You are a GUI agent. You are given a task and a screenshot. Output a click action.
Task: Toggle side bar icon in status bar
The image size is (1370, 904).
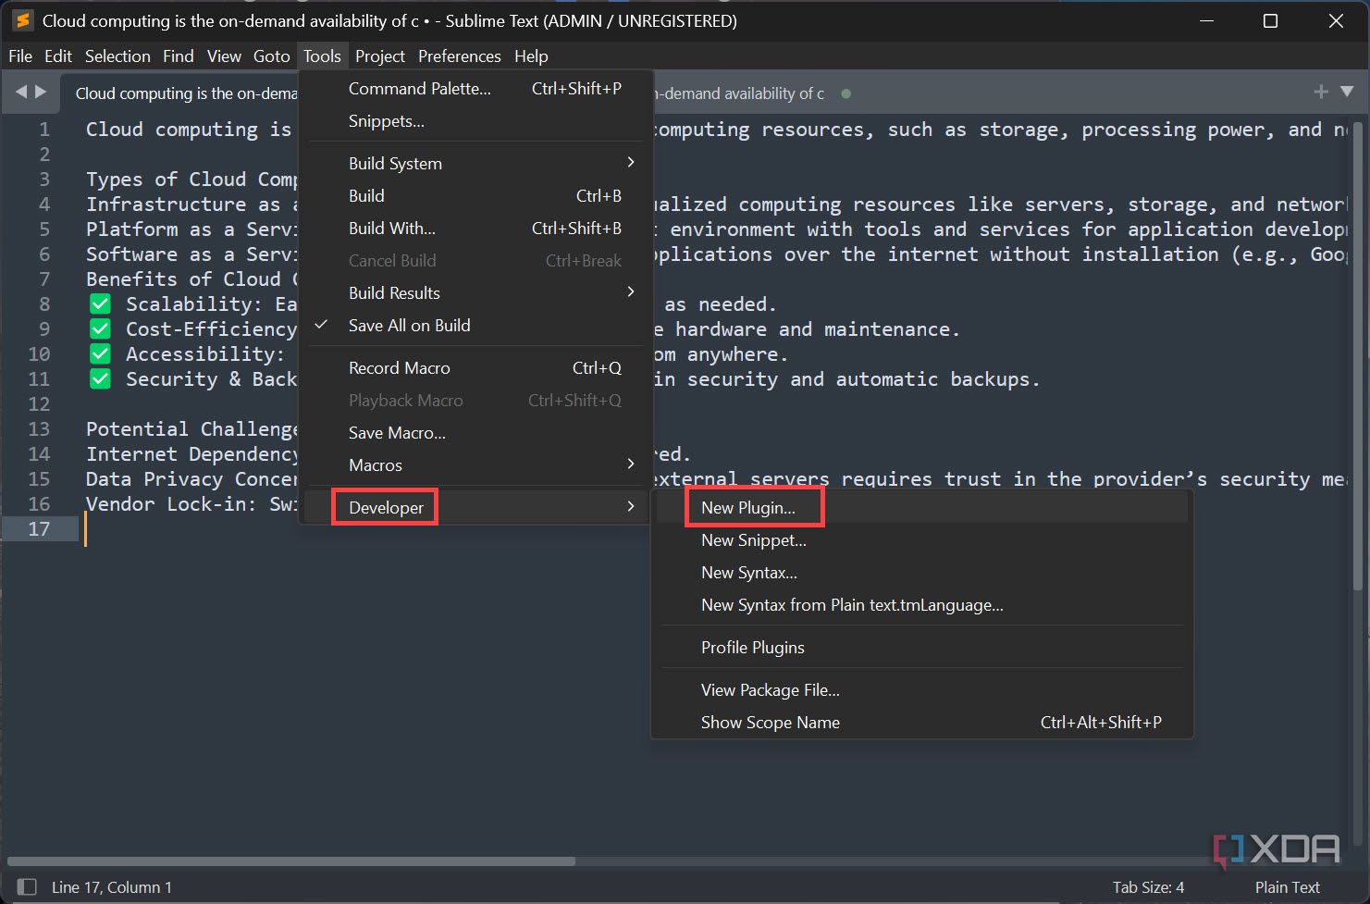coord(27,886)
